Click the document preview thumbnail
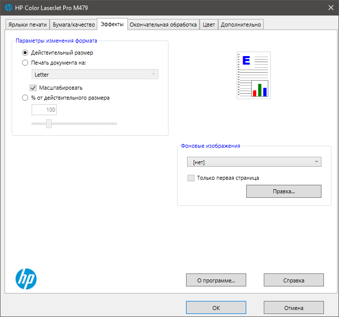Screen dimensions: 339x317 tap(254, 75)
